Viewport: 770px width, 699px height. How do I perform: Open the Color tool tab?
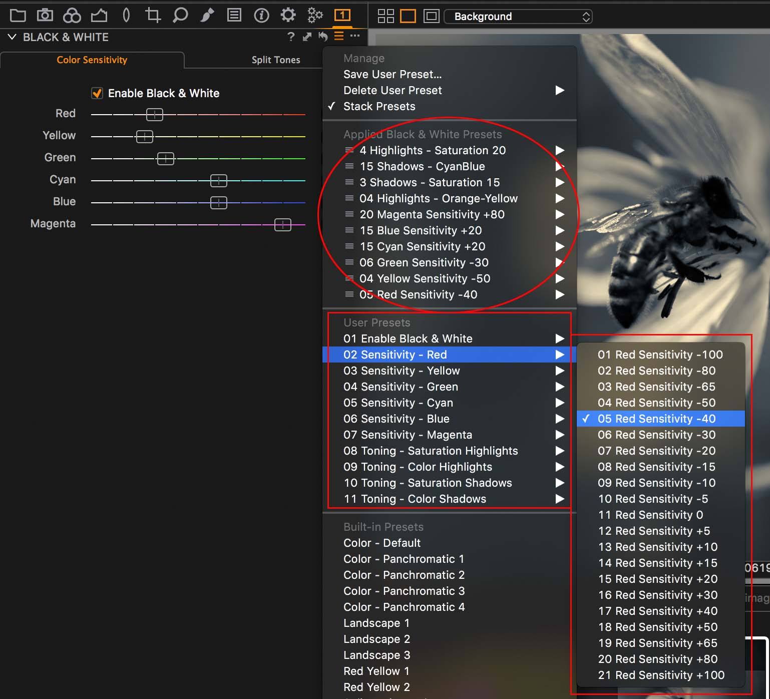coord(72,16)
